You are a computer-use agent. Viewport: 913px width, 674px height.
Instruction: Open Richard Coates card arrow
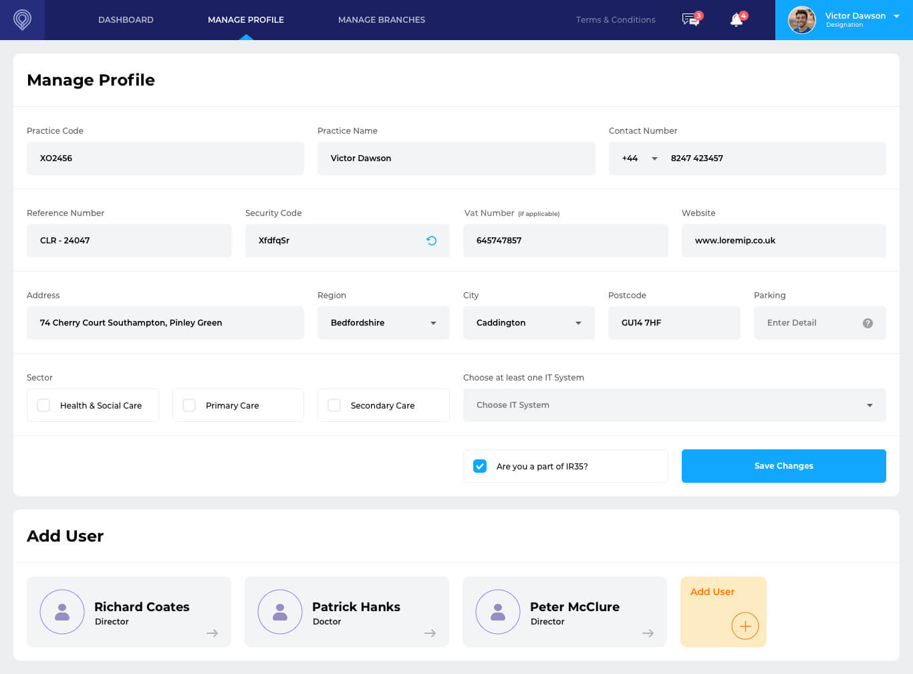tap(213, 633)
